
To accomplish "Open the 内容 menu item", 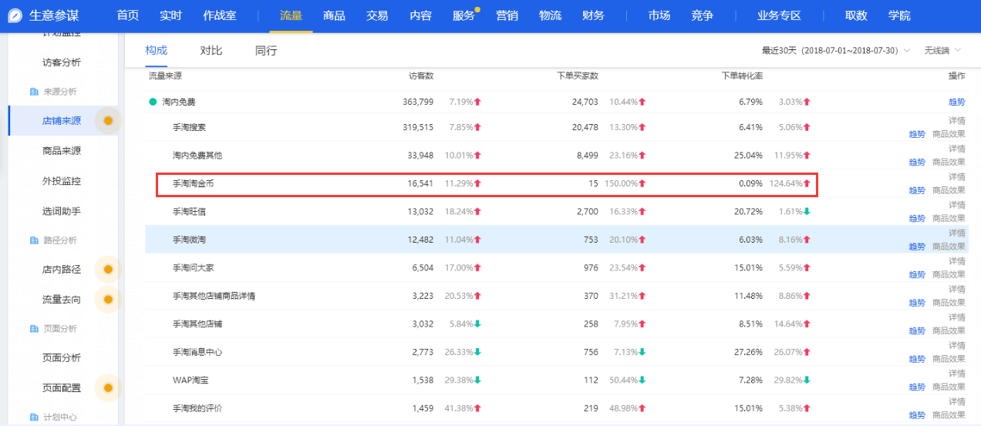I will point(420,16).
